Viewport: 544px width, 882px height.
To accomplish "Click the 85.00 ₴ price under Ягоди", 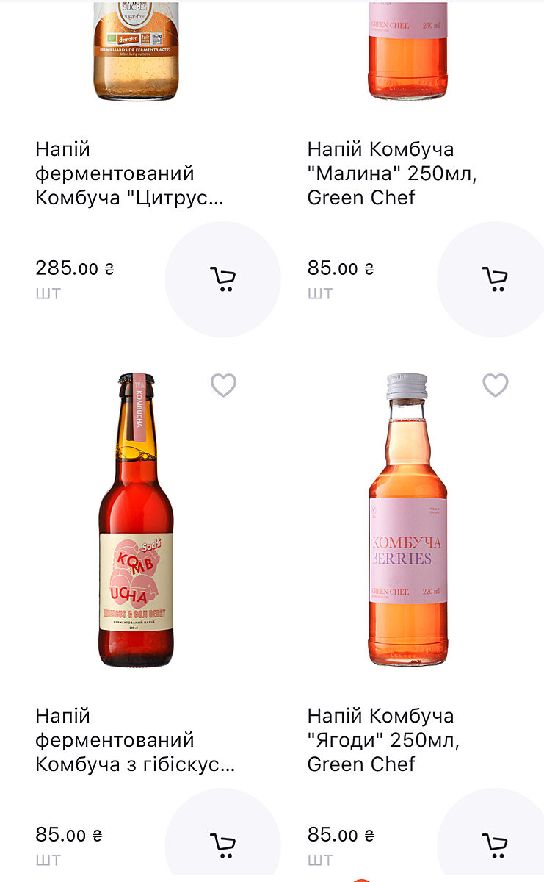I will pos(341,835).
